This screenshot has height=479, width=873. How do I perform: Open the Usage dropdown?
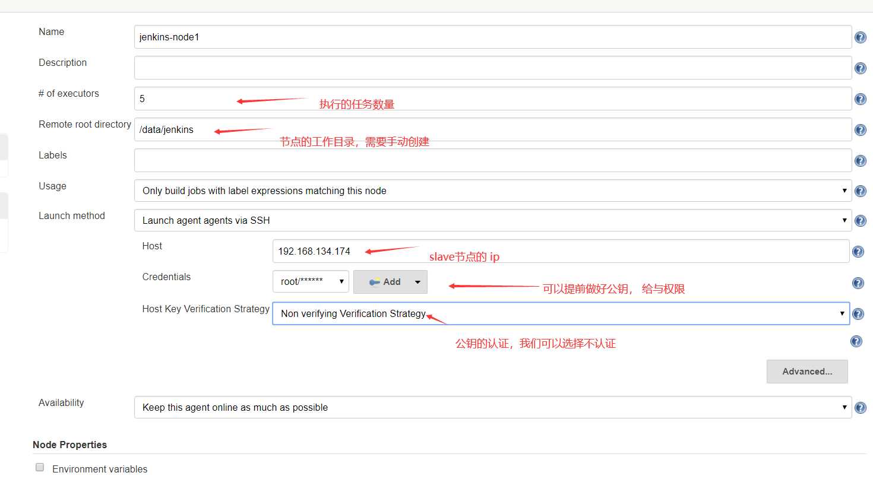(x=493, y=191)
